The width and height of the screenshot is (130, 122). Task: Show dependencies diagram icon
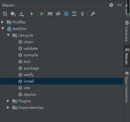click(74, 14)
